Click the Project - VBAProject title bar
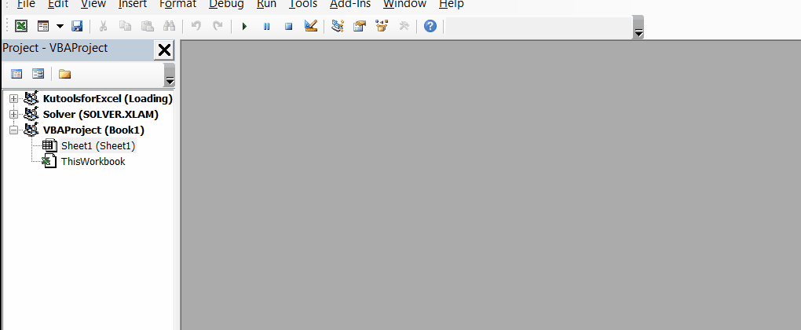Viewport: 801px width, 330px height. pyautogui.click(x=78, y=50)
